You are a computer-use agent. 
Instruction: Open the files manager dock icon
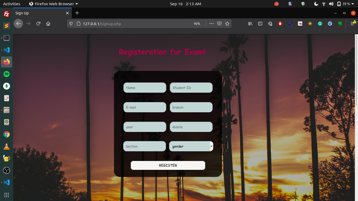tap(7, 110)
